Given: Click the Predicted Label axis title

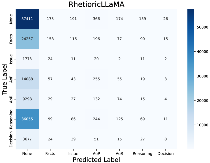Looking at the screenshot, I should (96, 159).
